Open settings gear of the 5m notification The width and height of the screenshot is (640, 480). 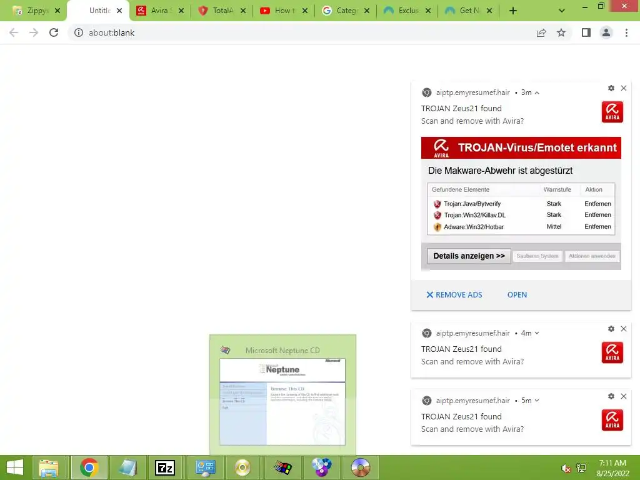[611, 396]
